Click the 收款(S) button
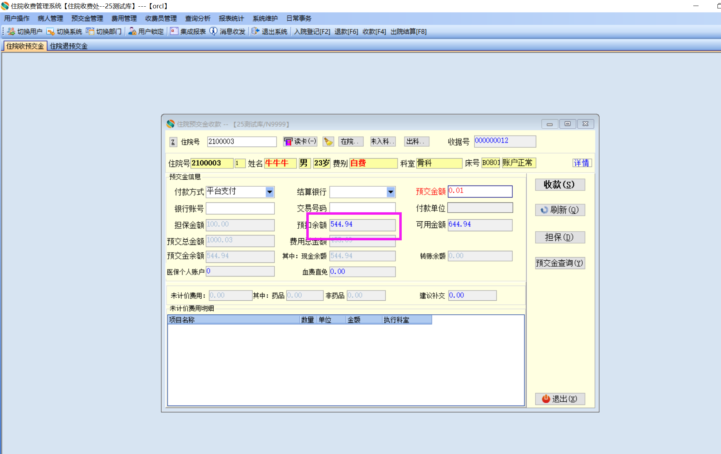Screen dimensions: 721x454 (x=560, y=185)
